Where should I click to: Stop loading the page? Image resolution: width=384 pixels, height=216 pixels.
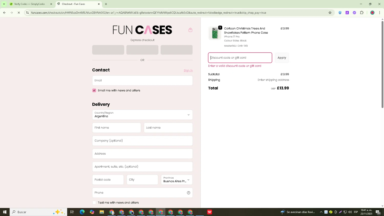pos(19,13)
